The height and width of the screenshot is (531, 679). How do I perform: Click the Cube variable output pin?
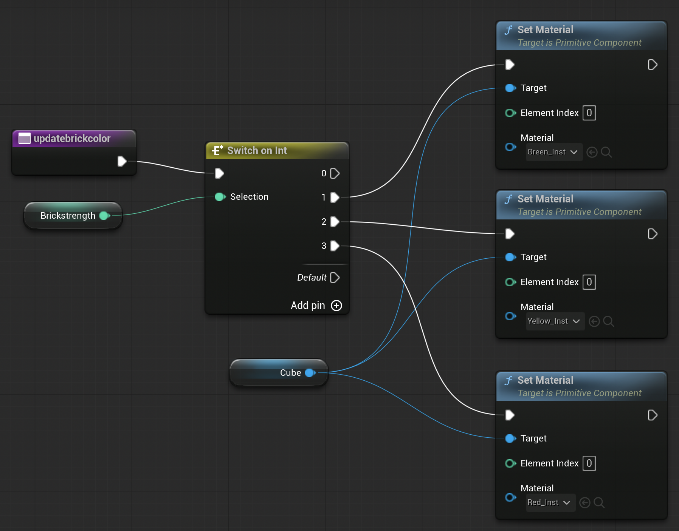tap(310, 373)
